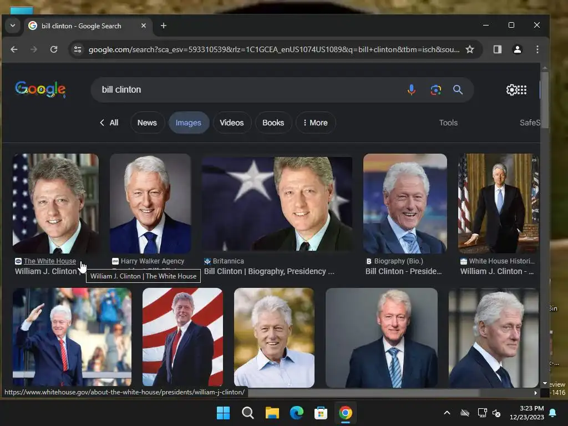Click the magnifier search button

(458, 89)
